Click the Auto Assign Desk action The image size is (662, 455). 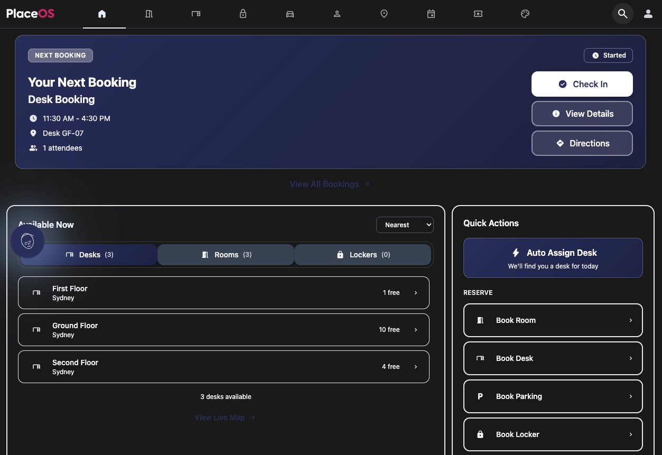pyautogui.click(x=553, y=258)
